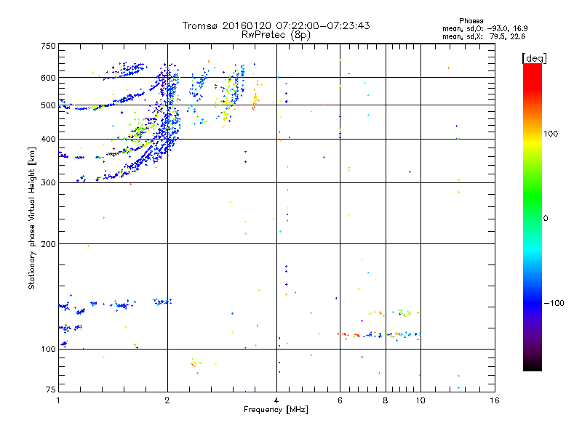Click the x-axis label '16'
Screen dimensions: 582x436
[x=495, y=400]
